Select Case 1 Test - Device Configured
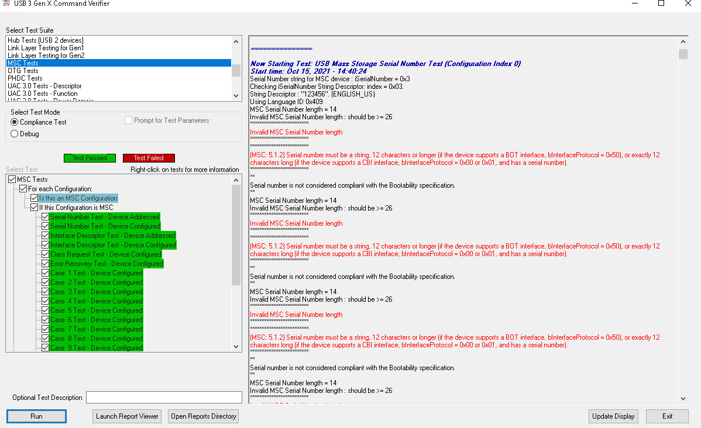This screenshot has height=428, width=701. tap(96, 273)
